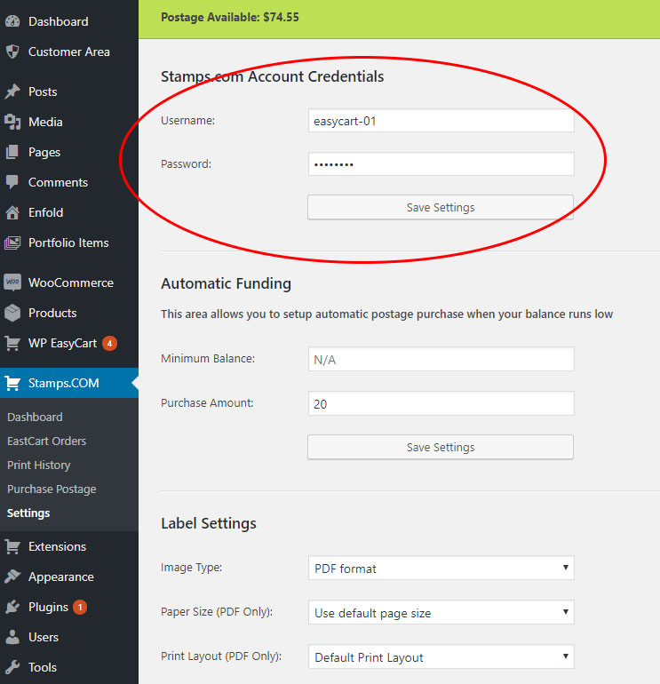Open the Dashboard menu item
Viewport: 660px width, 684px height.
point(58,21)
